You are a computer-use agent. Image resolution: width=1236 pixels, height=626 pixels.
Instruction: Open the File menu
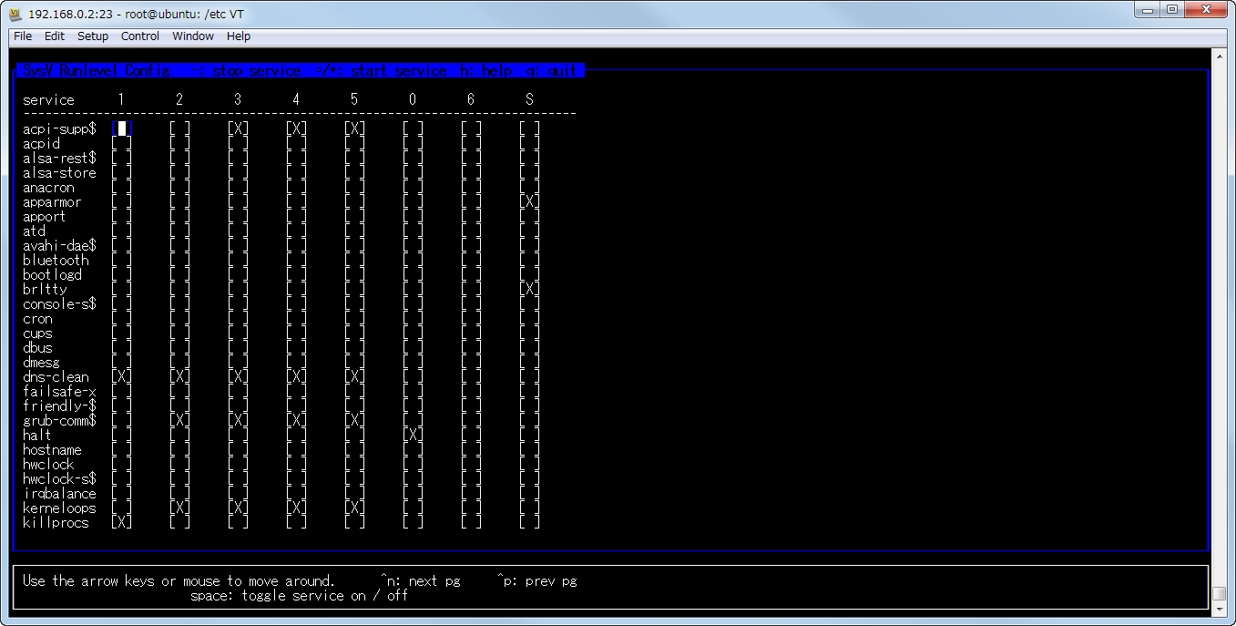pyautogui.click(x=23, y=36)
